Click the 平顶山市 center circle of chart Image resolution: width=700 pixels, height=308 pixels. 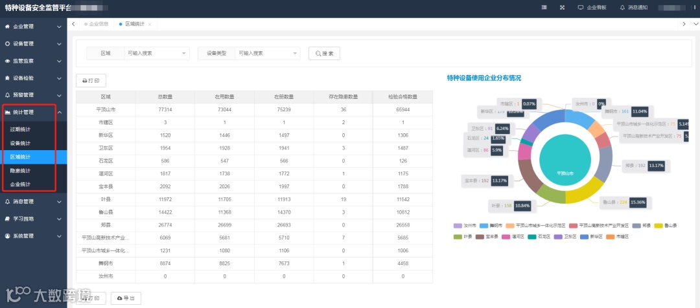point(565,160)
